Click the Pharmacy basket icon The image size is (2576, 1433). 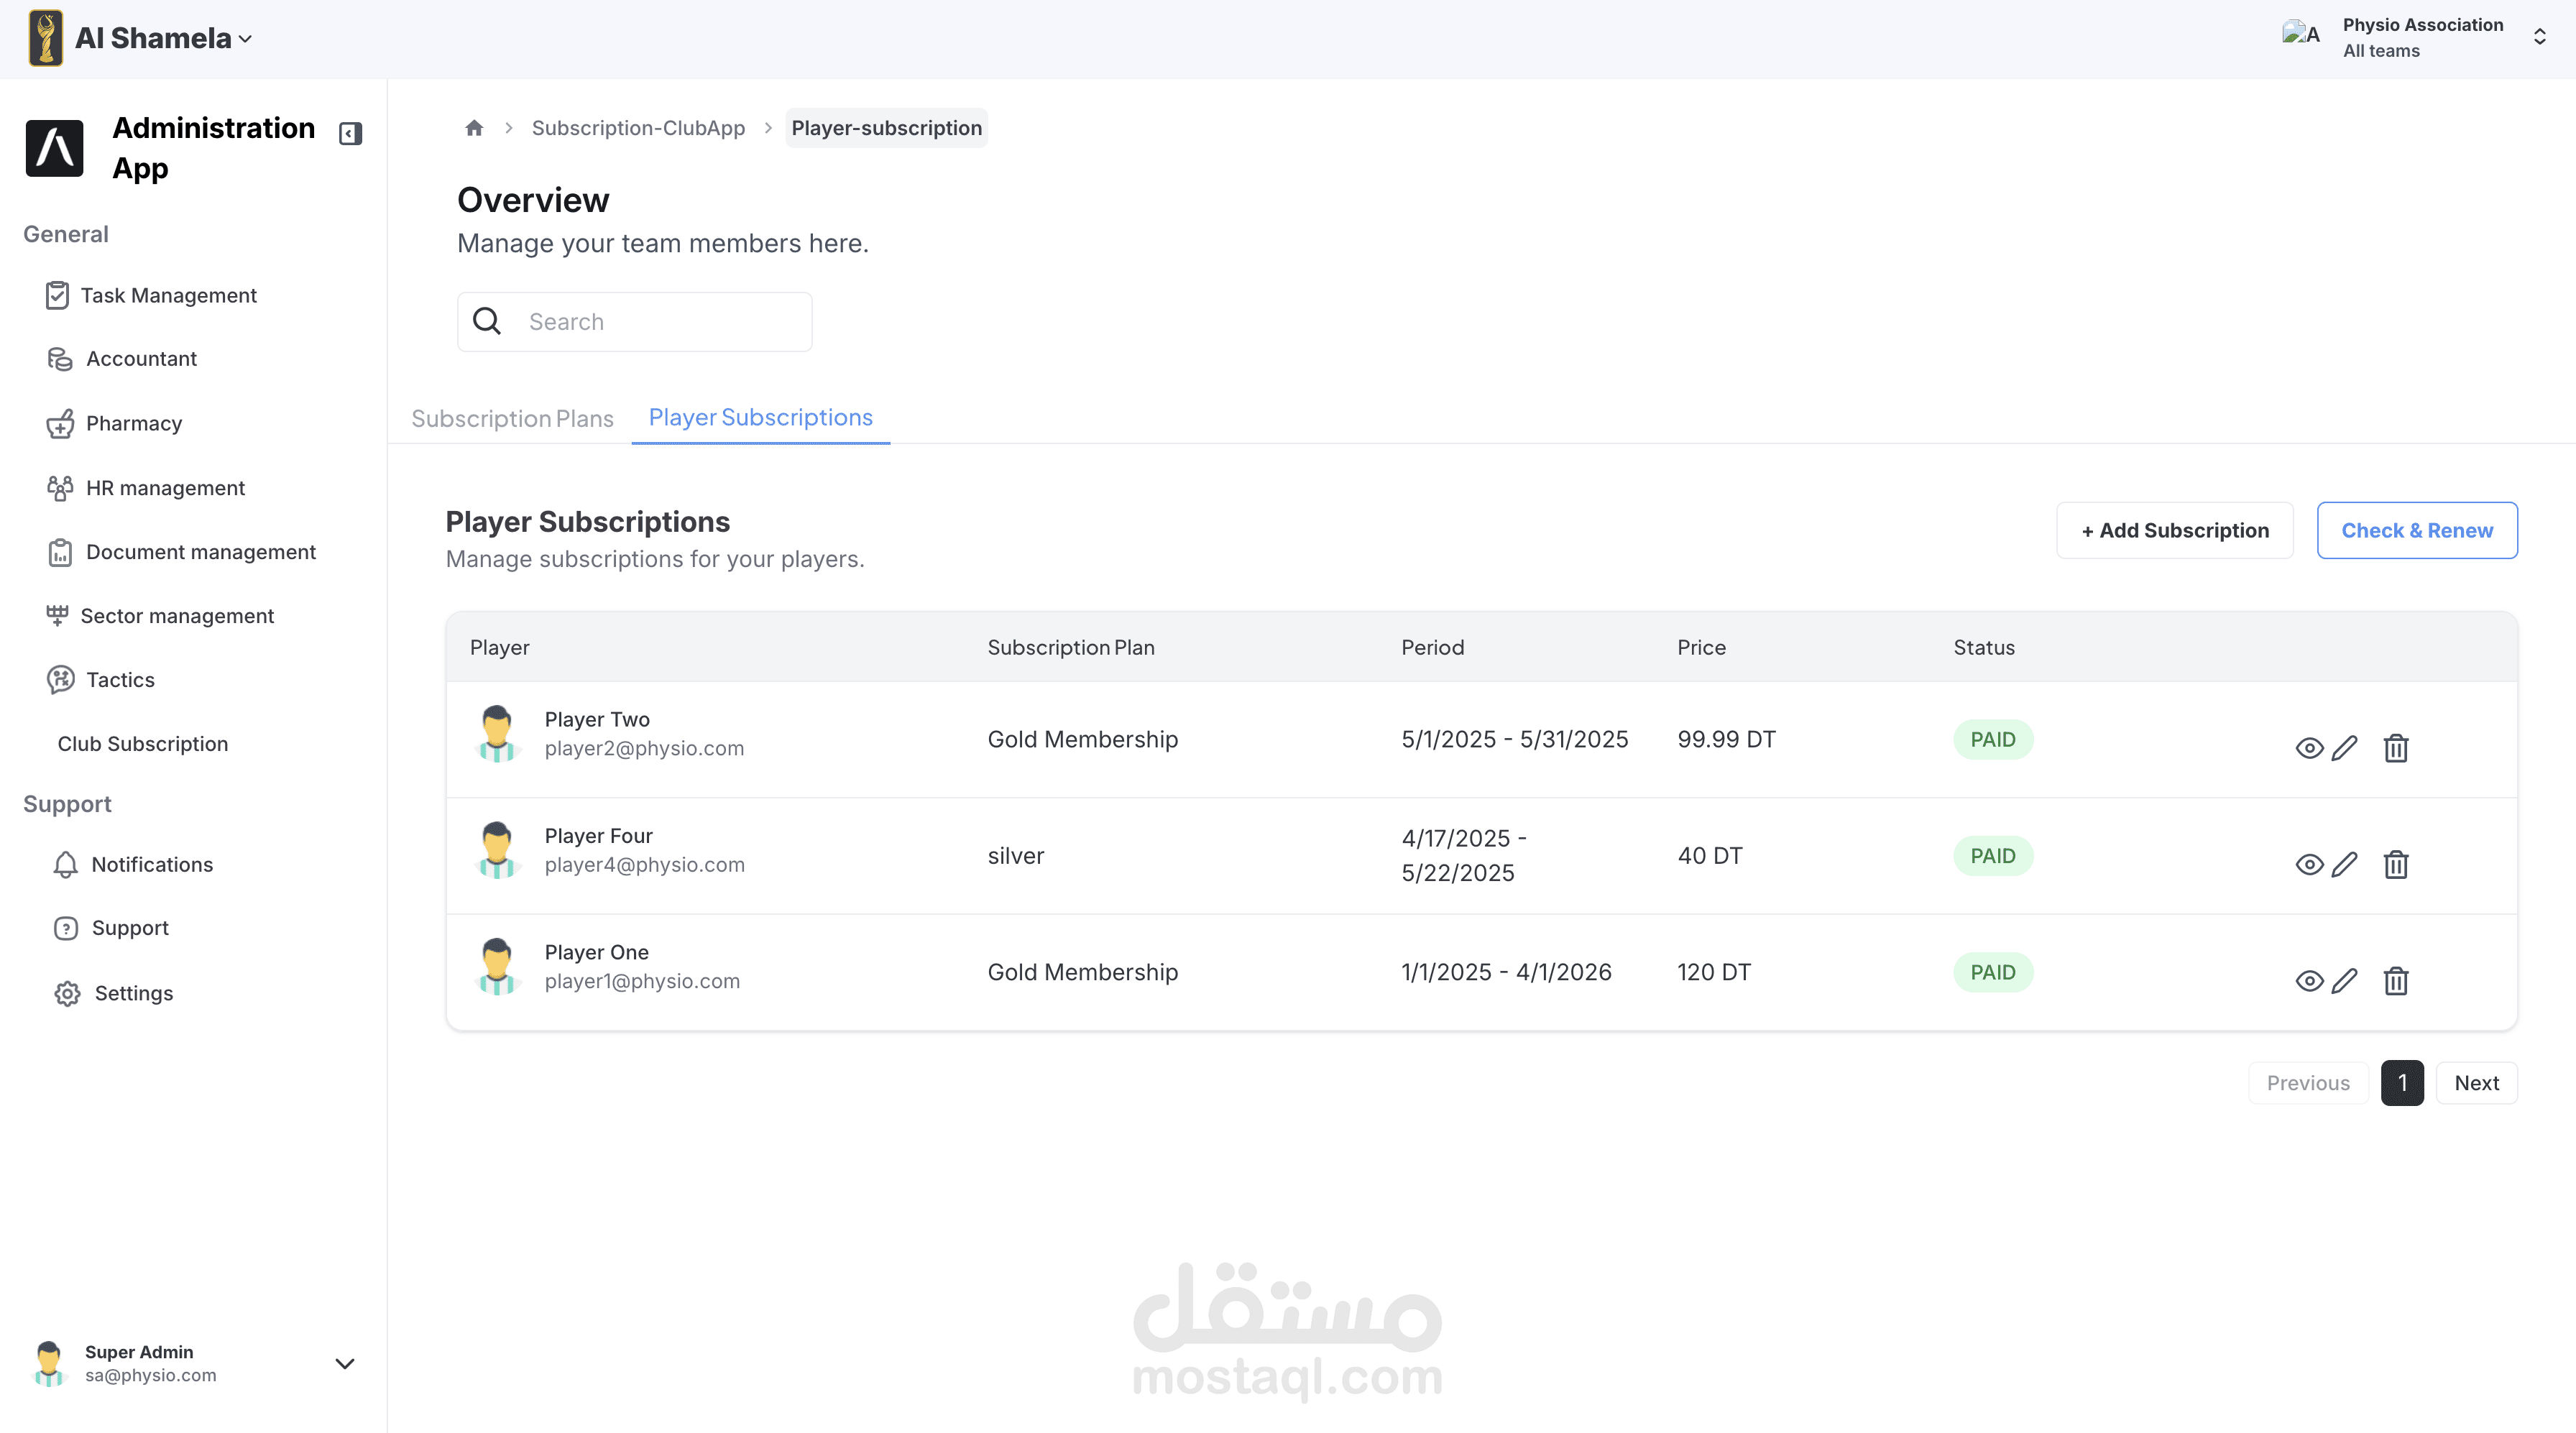click(60, 423)
